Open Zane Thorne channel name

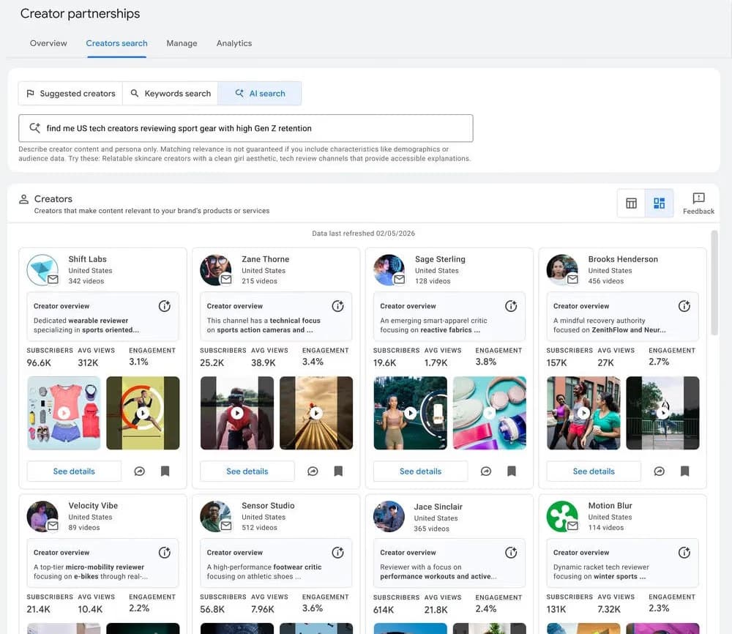tap(265, 259)
